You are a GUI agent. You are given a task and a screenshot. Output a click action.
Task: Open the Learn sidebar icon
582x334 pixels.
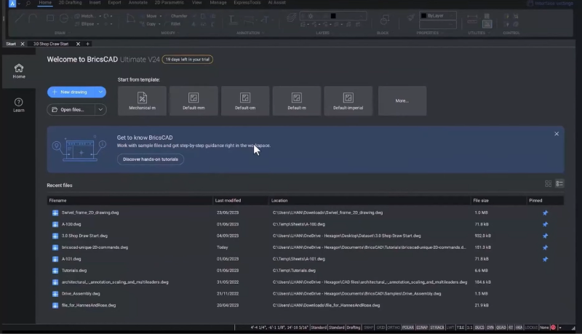point(19,105)
